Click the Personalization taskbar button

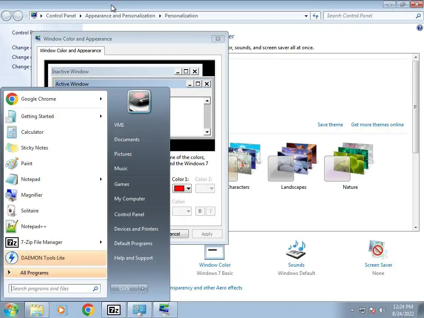point(165,310)
